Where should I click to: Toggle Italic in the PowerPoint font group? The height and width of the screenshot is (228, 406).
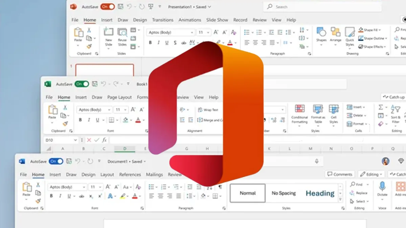159,43
